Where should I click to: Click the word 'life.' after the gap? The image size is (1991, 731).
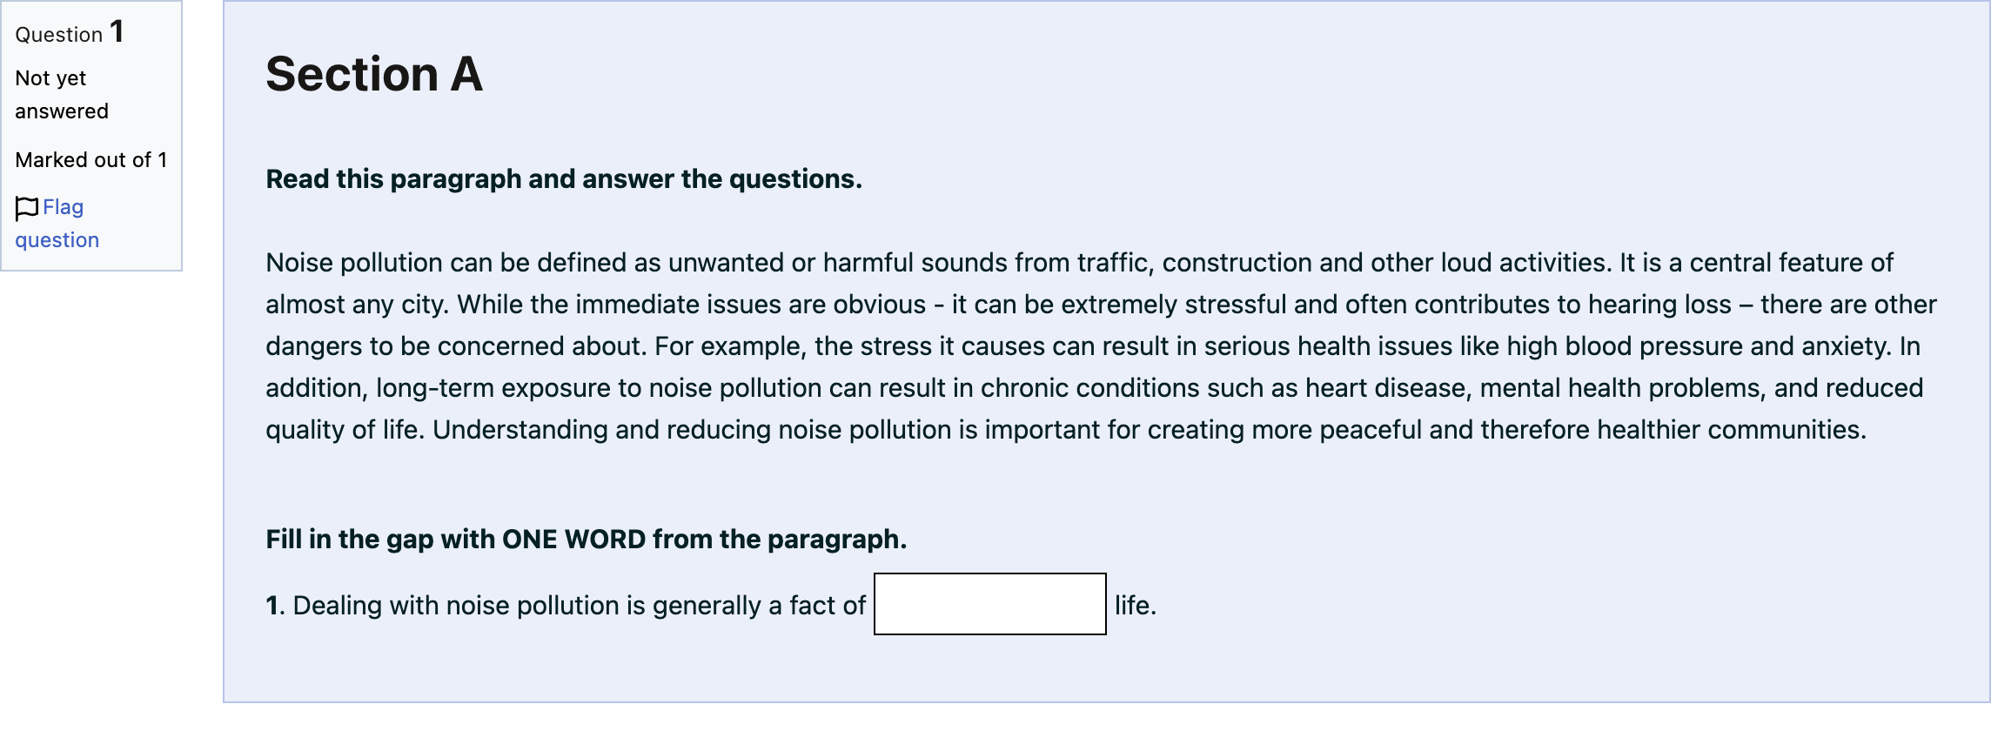[1136, 606]
